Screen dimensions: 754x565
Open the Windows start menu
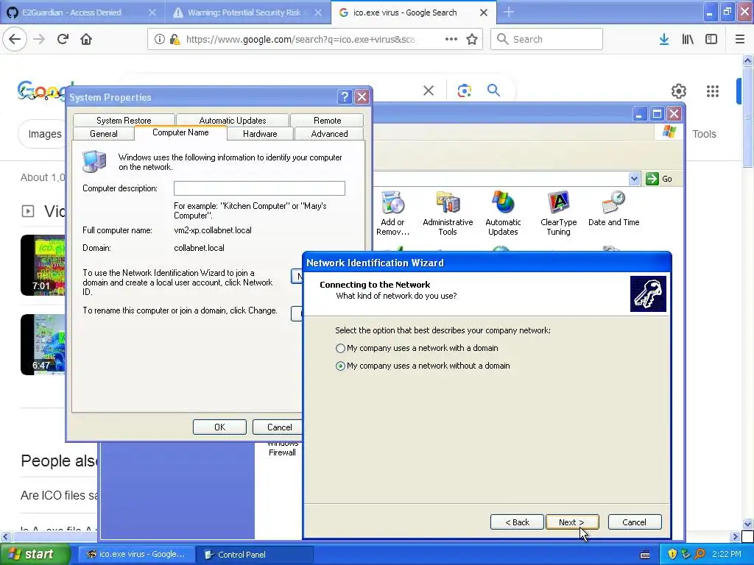pos(35,554)
